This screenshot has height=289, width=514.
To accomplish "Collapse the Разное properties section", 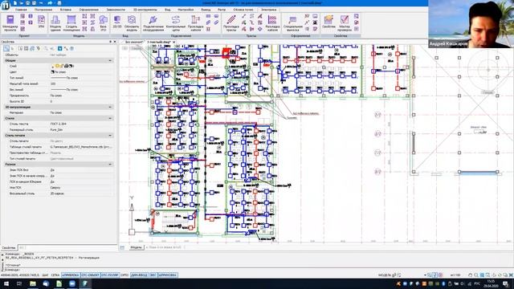I will (x=110, y=165).
